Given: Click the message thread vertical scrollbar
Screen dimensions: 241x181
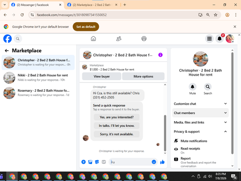Looking at the screenshot, I should [165, 133].
